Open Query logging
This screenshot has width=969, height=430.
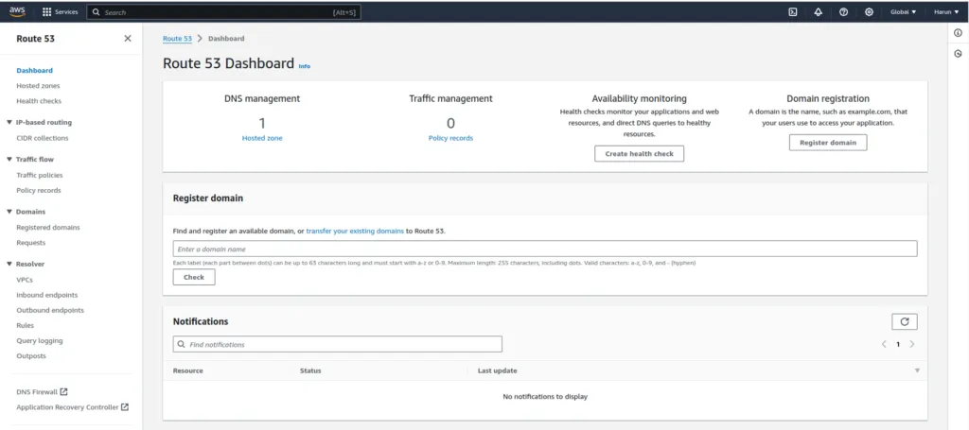point(40,340)
